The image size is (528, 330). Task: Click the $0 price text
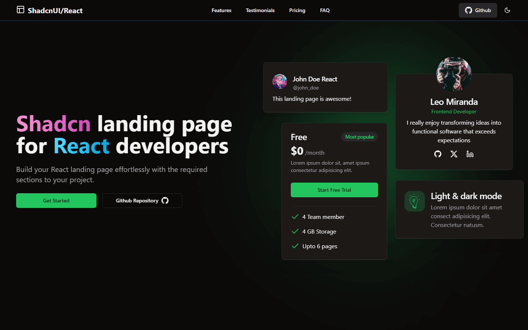point(297,151)
